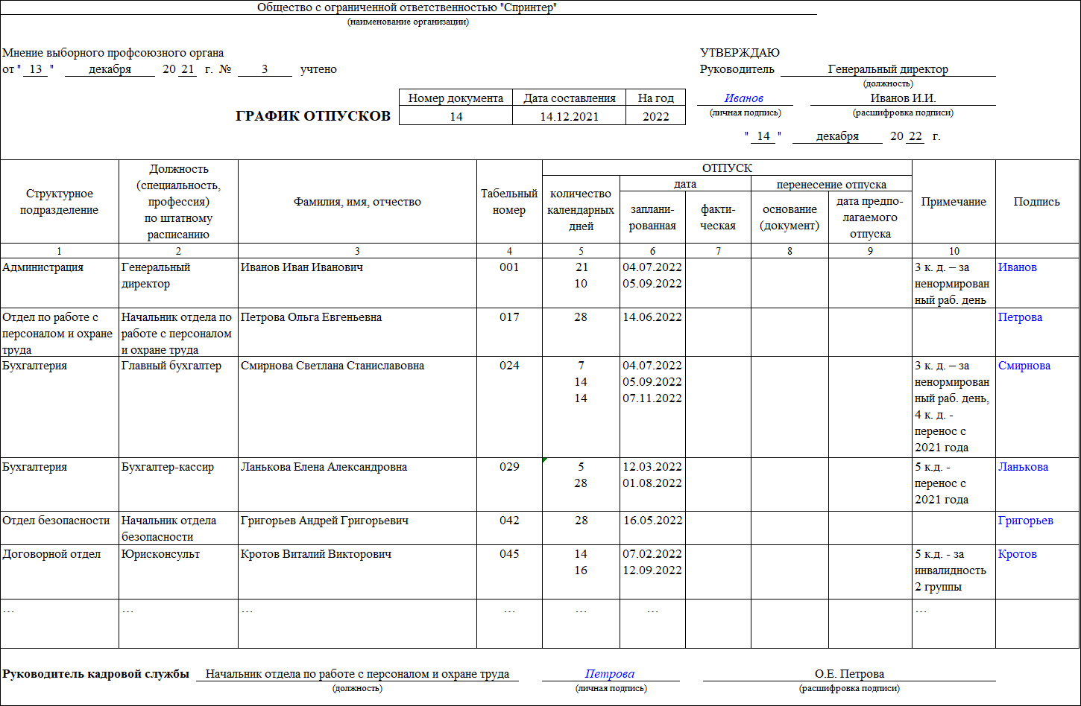Select the Кротов signature in the Подпись column

[x=1018, y=554]
